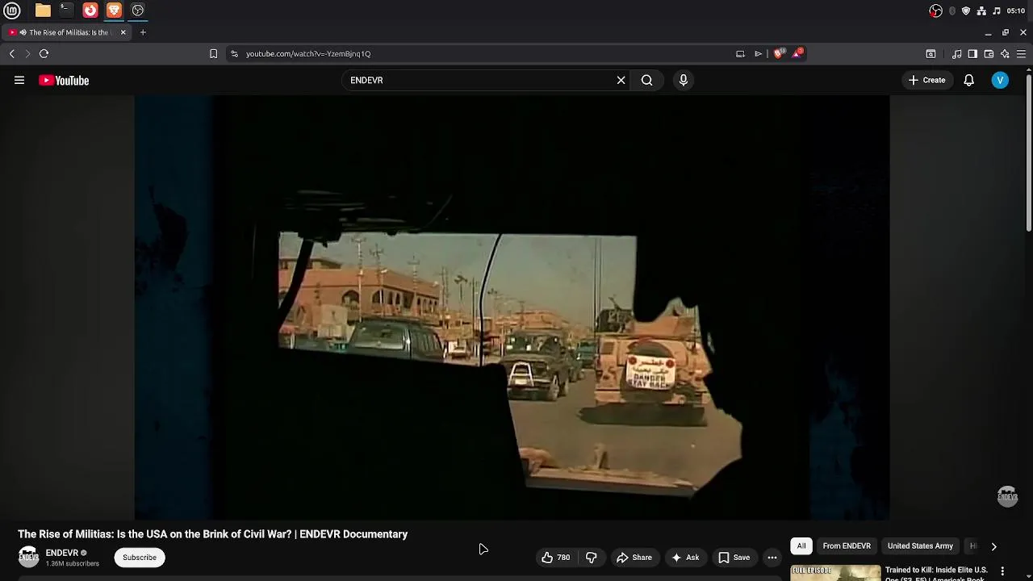Click the 1.36M subscribers text

[x=73, y=563]
